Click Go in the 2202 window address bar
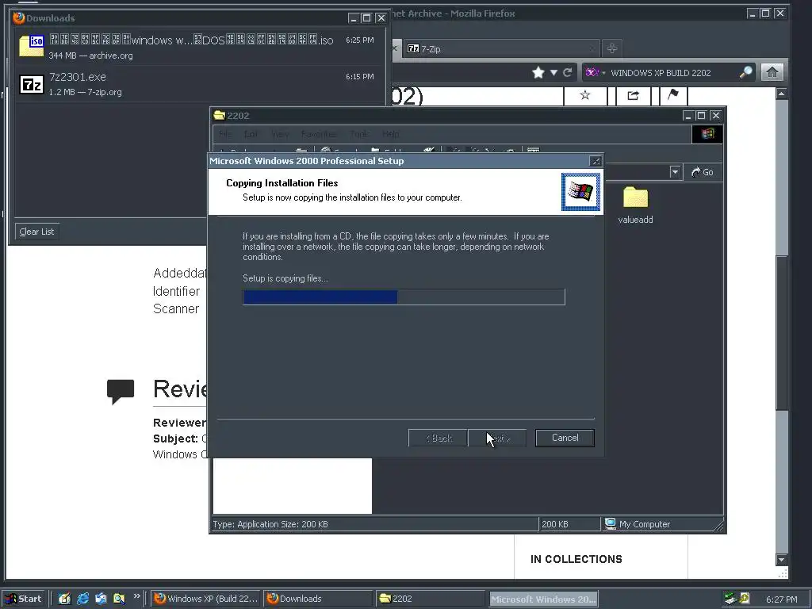The image size is (812, 609). tap(703, 172)
